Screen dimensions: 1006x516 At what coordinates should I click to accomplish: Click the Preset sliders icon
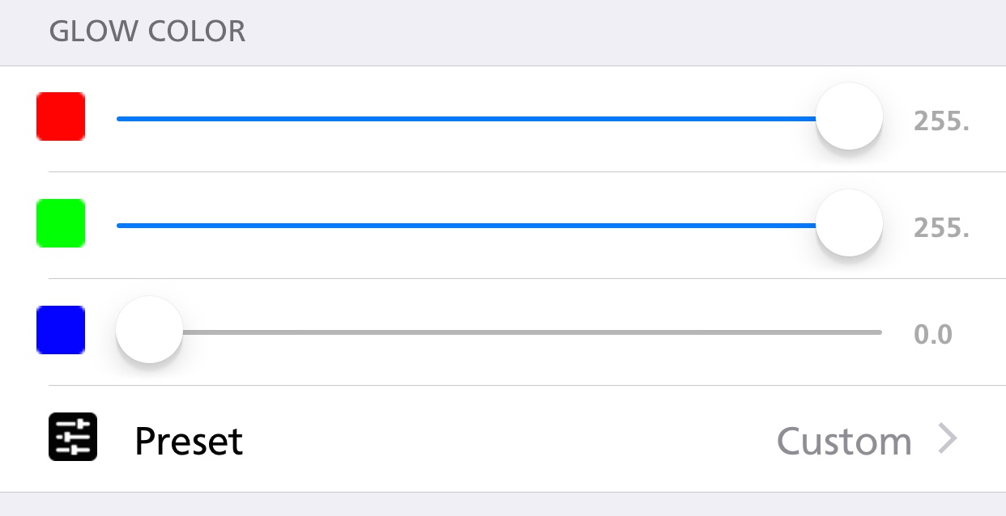[73, 437]
